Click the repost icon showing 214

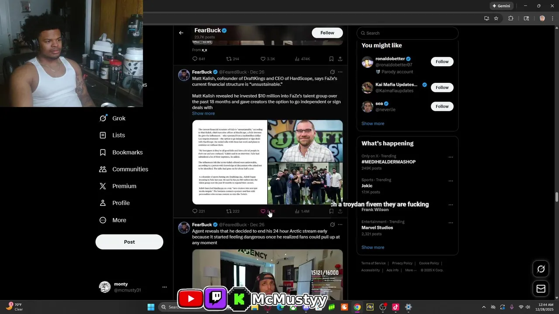point(228,59)
